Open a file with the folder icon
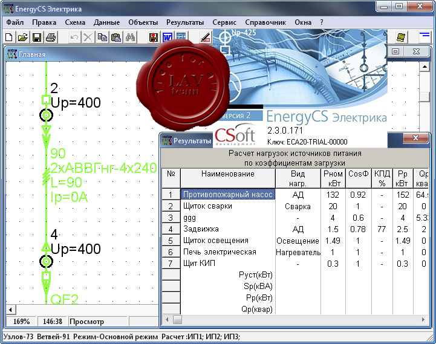This screenshot has height=344, width=436. (x=23, y=37)
